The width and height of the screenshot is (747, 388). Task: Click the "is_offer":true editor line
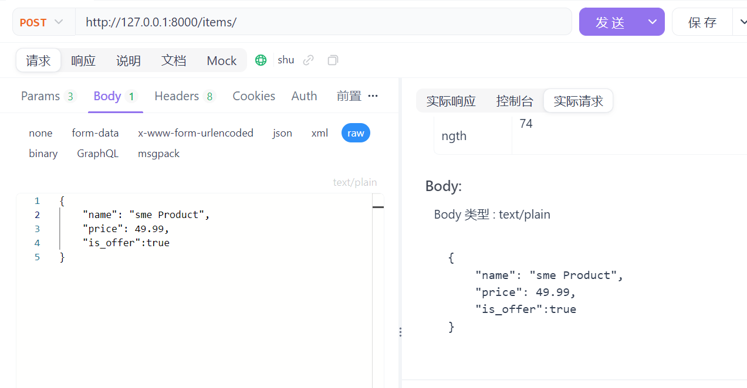pos(126,243)
